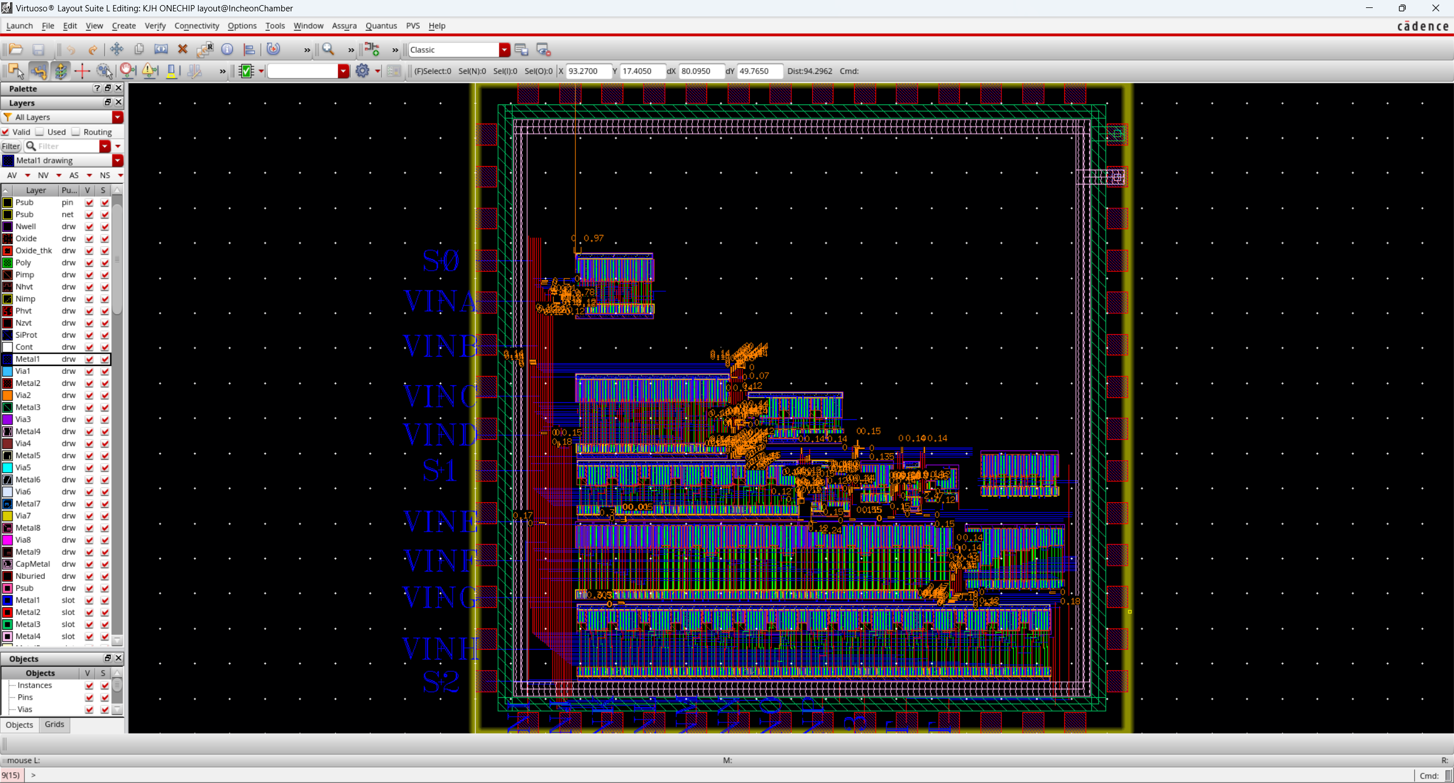This screenshot has width=1454, height=783.
Task: Click the Stretch tool icon
Action: (161, 49)
